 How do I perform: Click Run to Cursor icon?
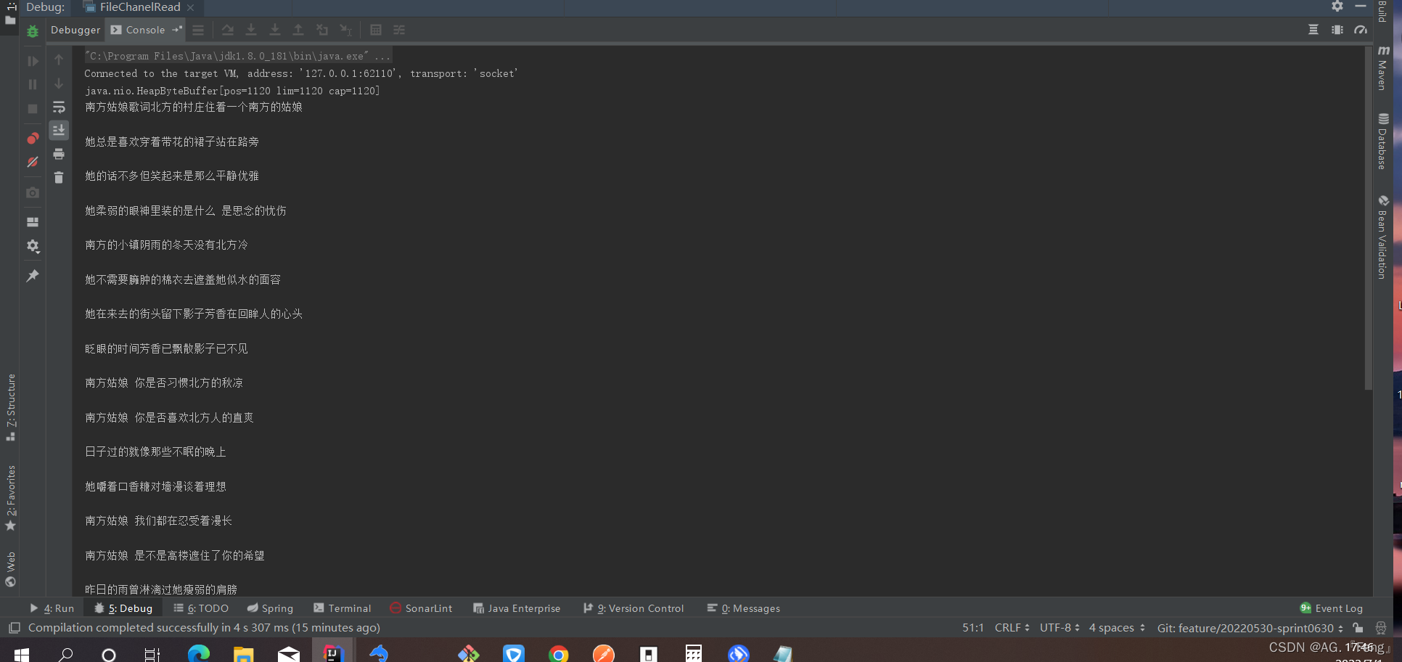click(346, 30)
